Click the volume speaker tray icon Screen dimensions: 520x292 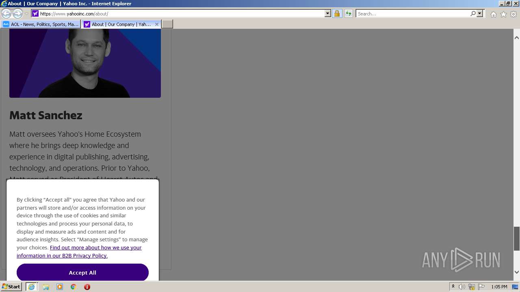tap(462, 287)
